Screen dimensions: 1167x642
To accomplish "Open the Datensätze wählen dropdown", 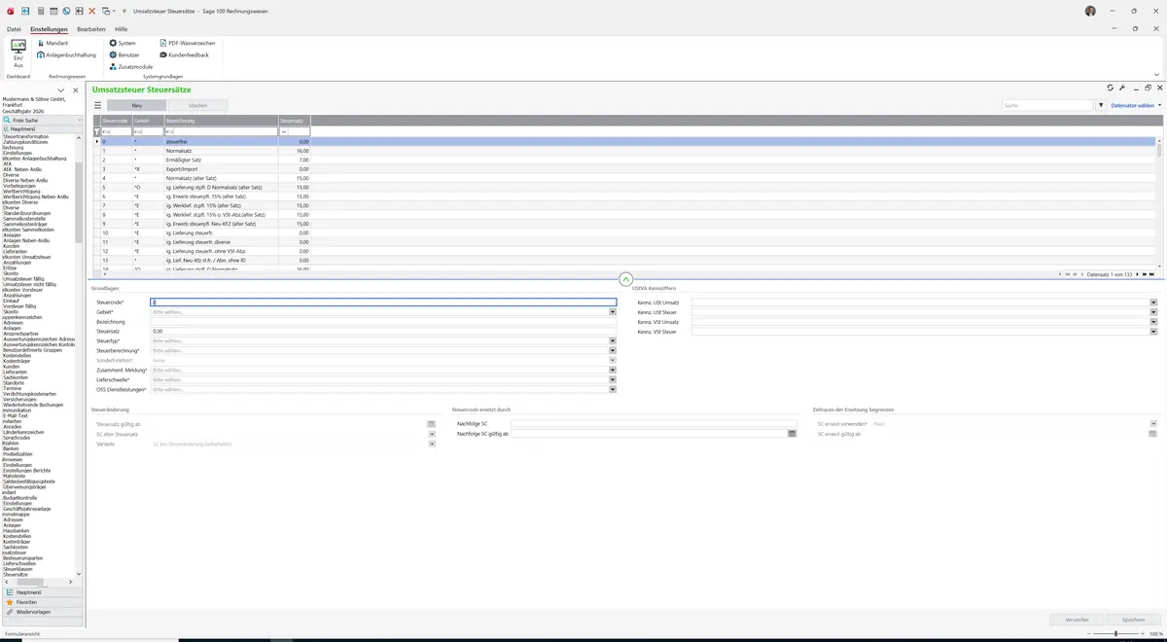I will (x=1136, y=105).
